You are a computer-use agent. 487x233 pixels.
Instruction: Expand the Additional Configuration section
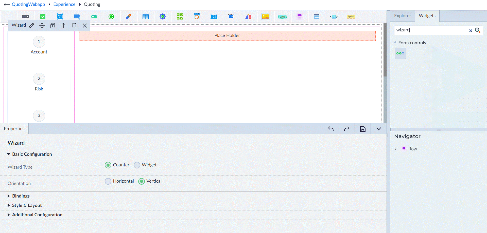click(9, 215)
